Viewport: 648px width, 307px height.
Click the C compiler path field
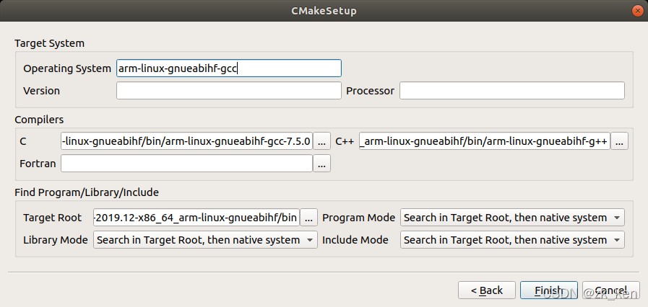pos(186,142)
